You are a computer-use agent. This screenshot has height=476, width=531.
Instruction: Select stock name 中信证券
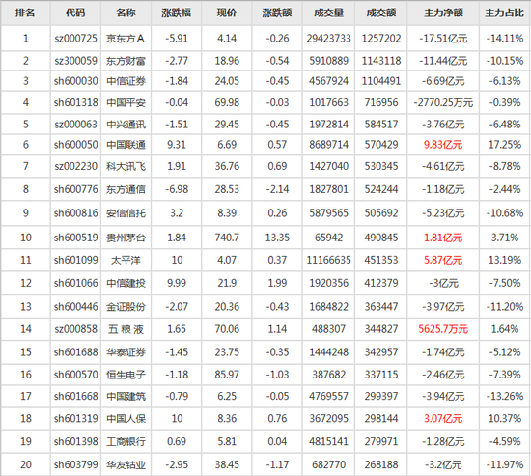click(126, 81)
